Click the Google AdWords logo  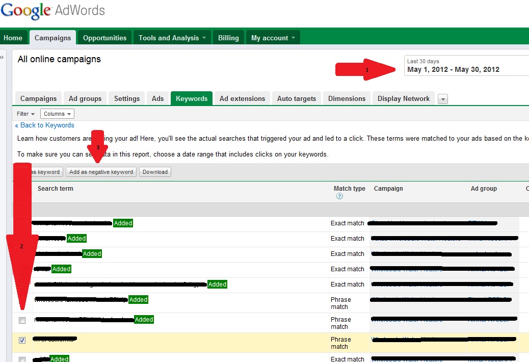[x=52, y=11]
